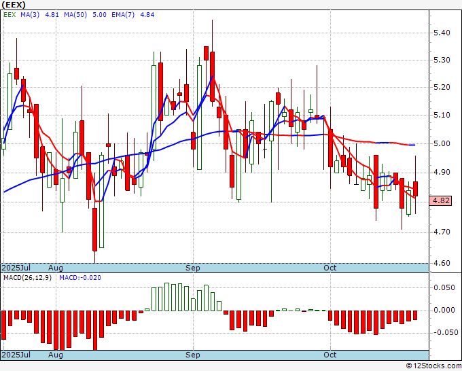
Task: Click the 5.40 price axis label
Action: (x=442, y=33)
